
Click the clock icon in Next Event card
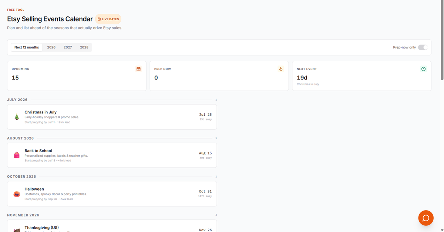tap(424, 69)
